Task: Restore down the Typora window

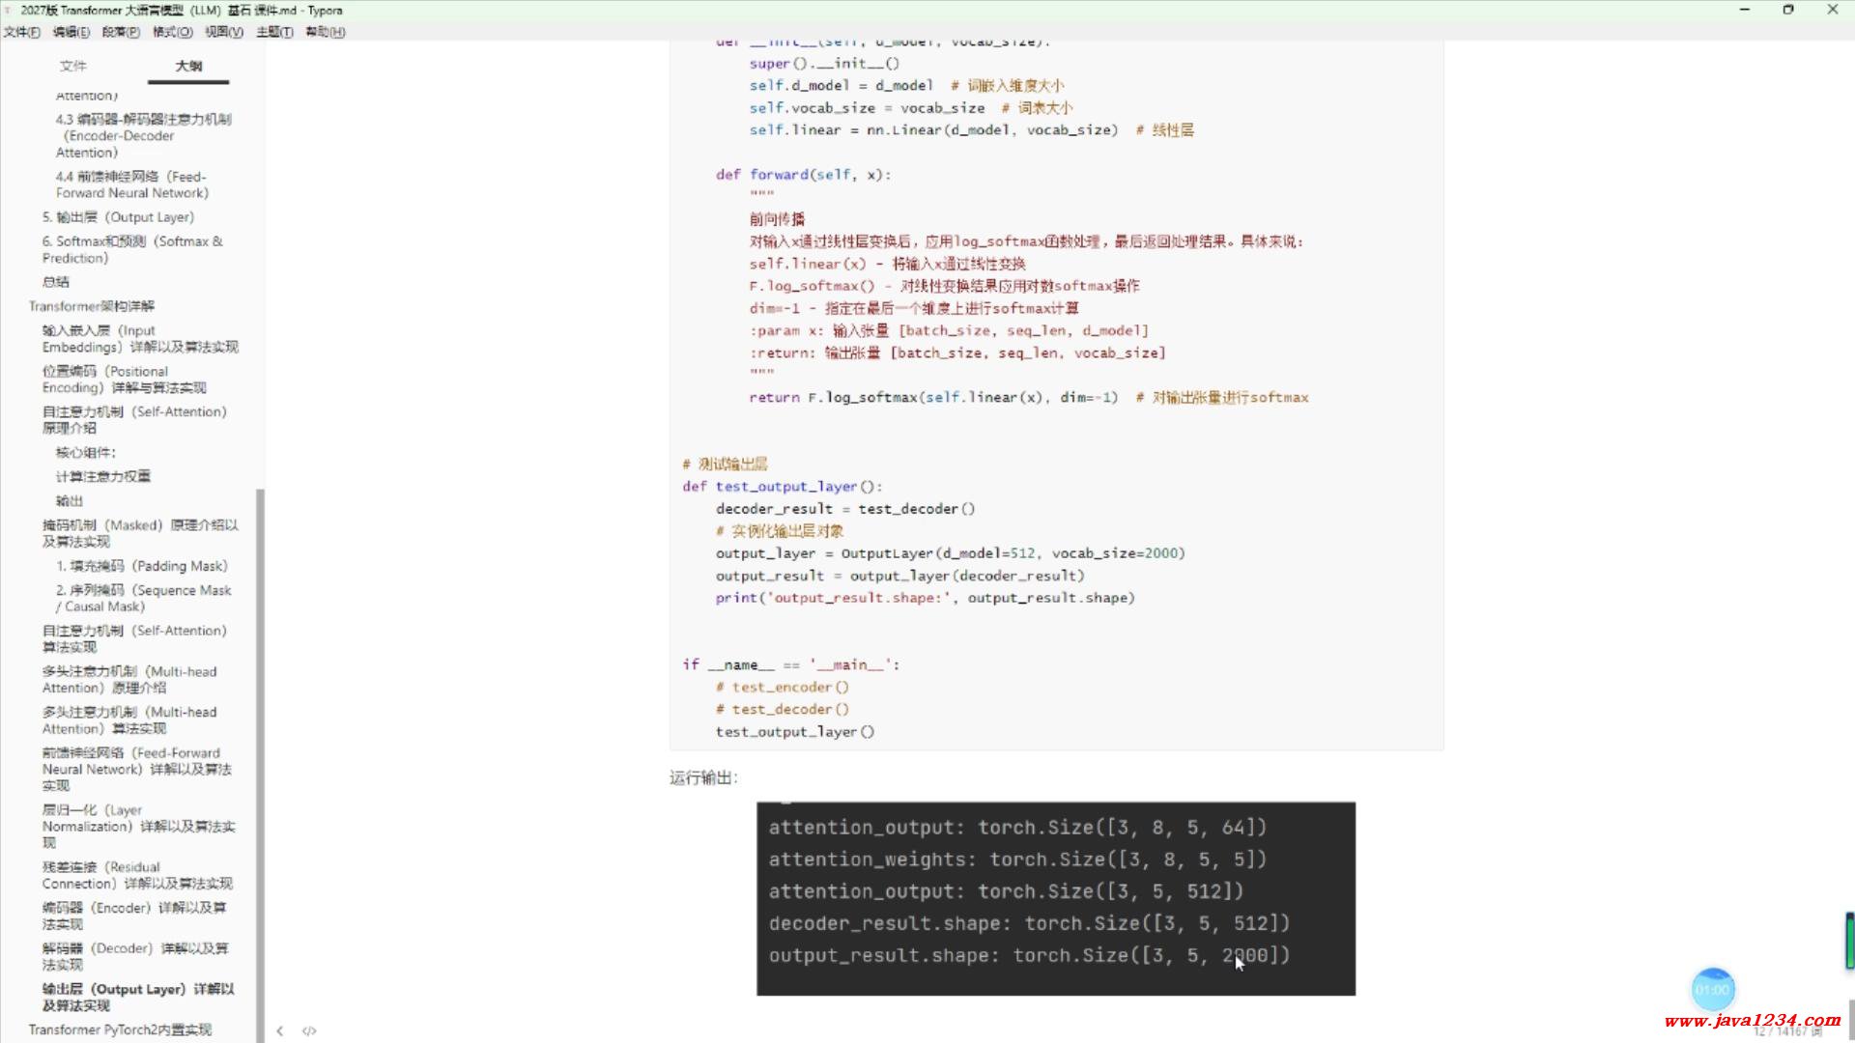Action: (1788, 10)
